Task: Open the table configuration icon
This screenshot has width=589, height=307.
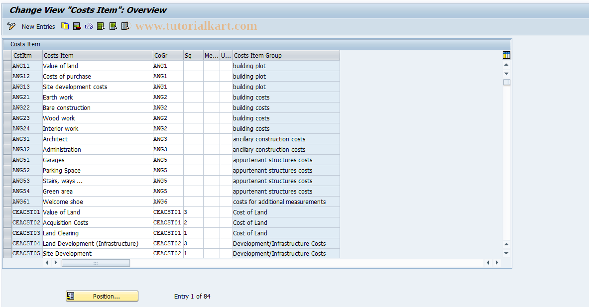Action: tap(506, 55)
